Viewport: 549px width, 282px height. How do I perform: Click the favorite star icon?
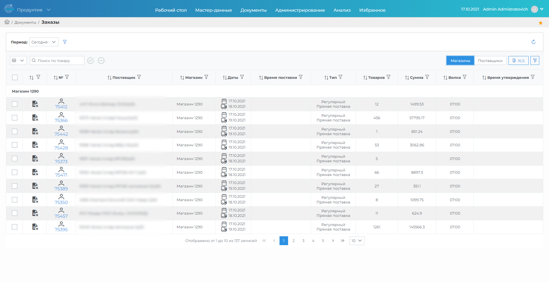point(540,23)
